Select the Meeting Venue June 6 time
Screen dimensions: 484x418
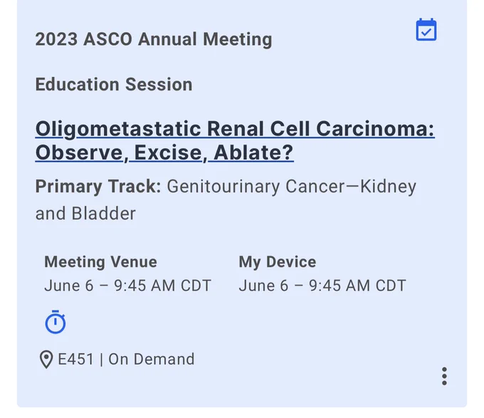128,286
